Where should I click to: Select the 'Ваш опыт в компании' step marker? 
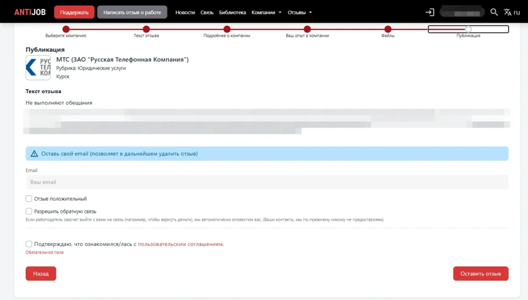click(x=307, y=29)
